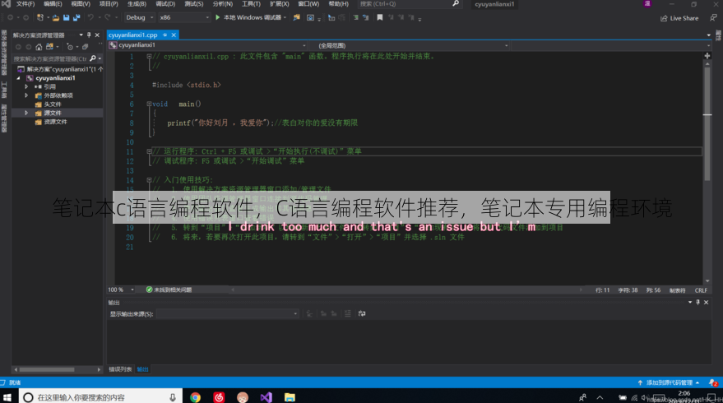Switch to the cyuyanlianxi1.cpp tab
The image size is (723, 403).
(132, 35)
